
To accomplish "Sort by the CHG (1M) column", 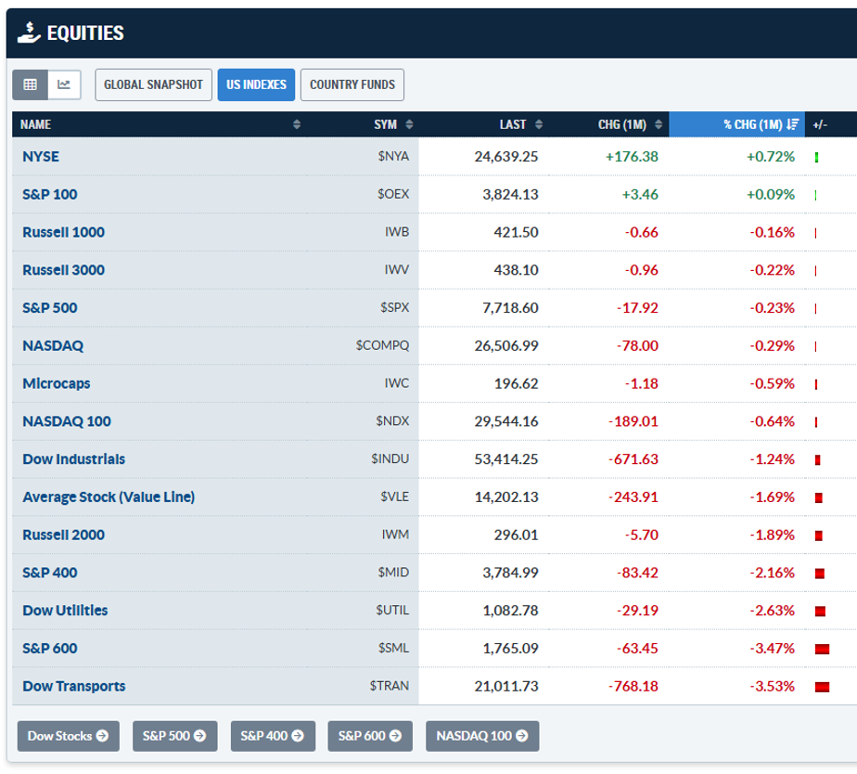I will tap(608, 124).
